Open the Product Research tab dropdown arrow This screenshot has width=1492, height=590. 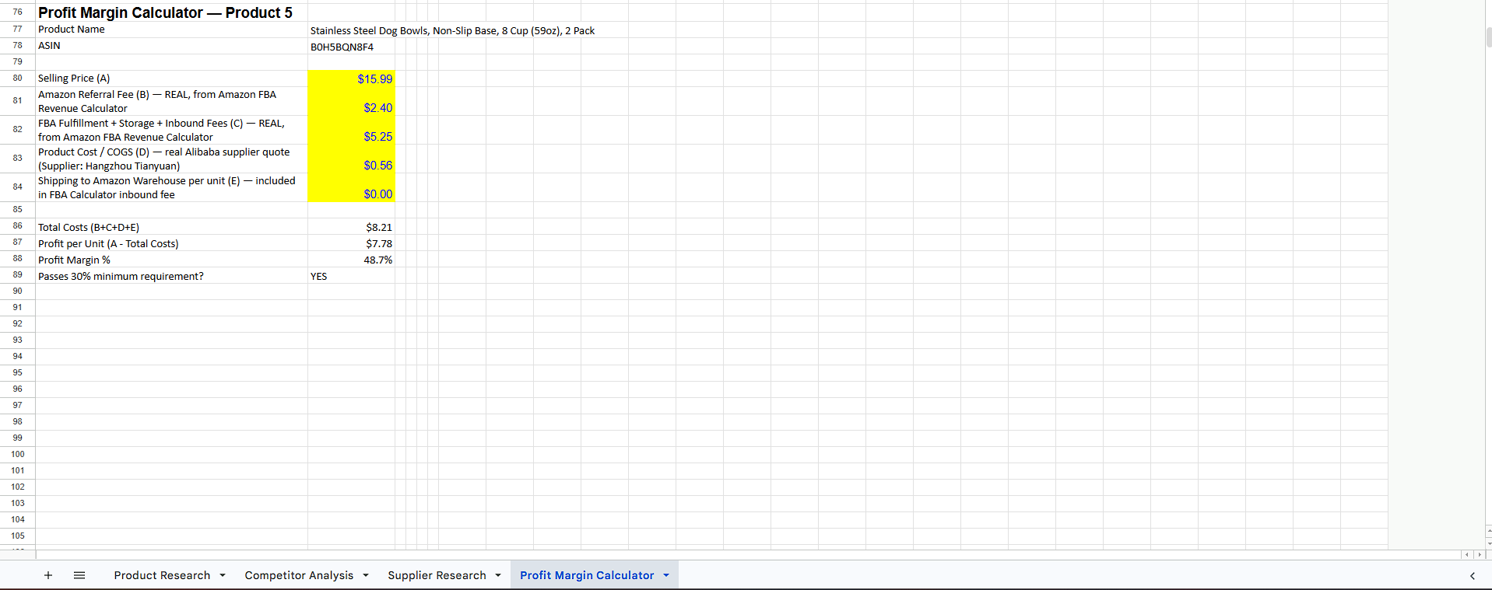point(223,575)
